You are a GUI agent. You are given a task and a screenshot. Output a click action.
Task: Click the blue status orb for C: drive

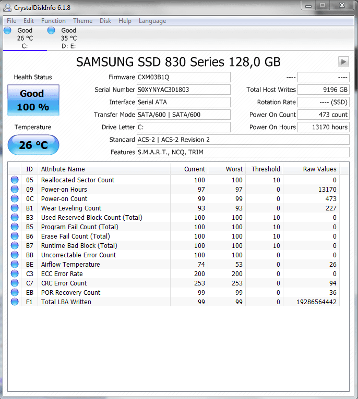[x=7, y=30]
